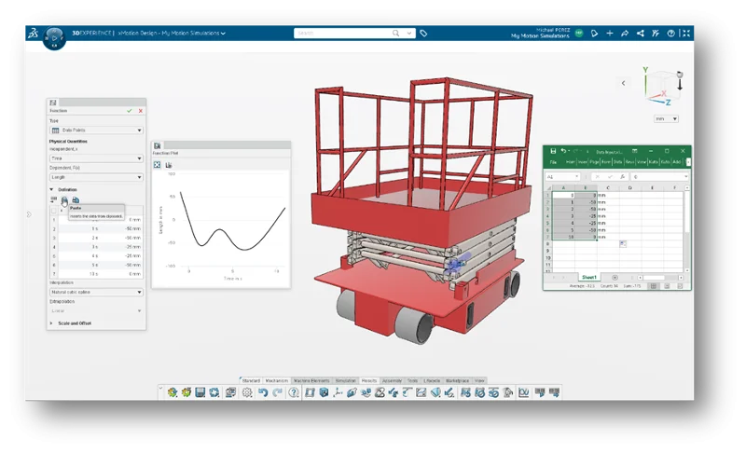Click the settings gear in bottom toolbar
This screenshot has width=746, height=453.
pos(247,392)
